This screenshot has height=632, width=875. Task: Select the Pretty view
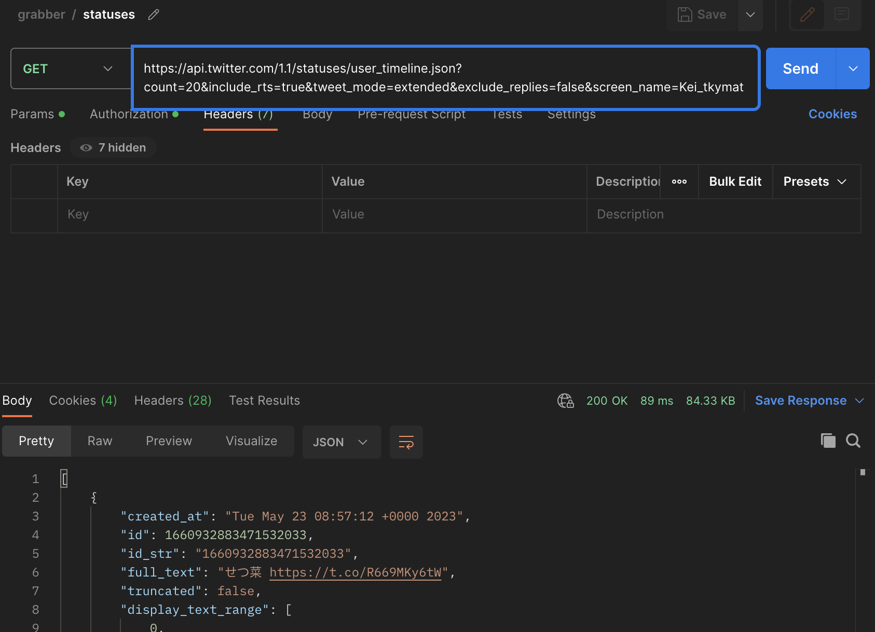36,441
